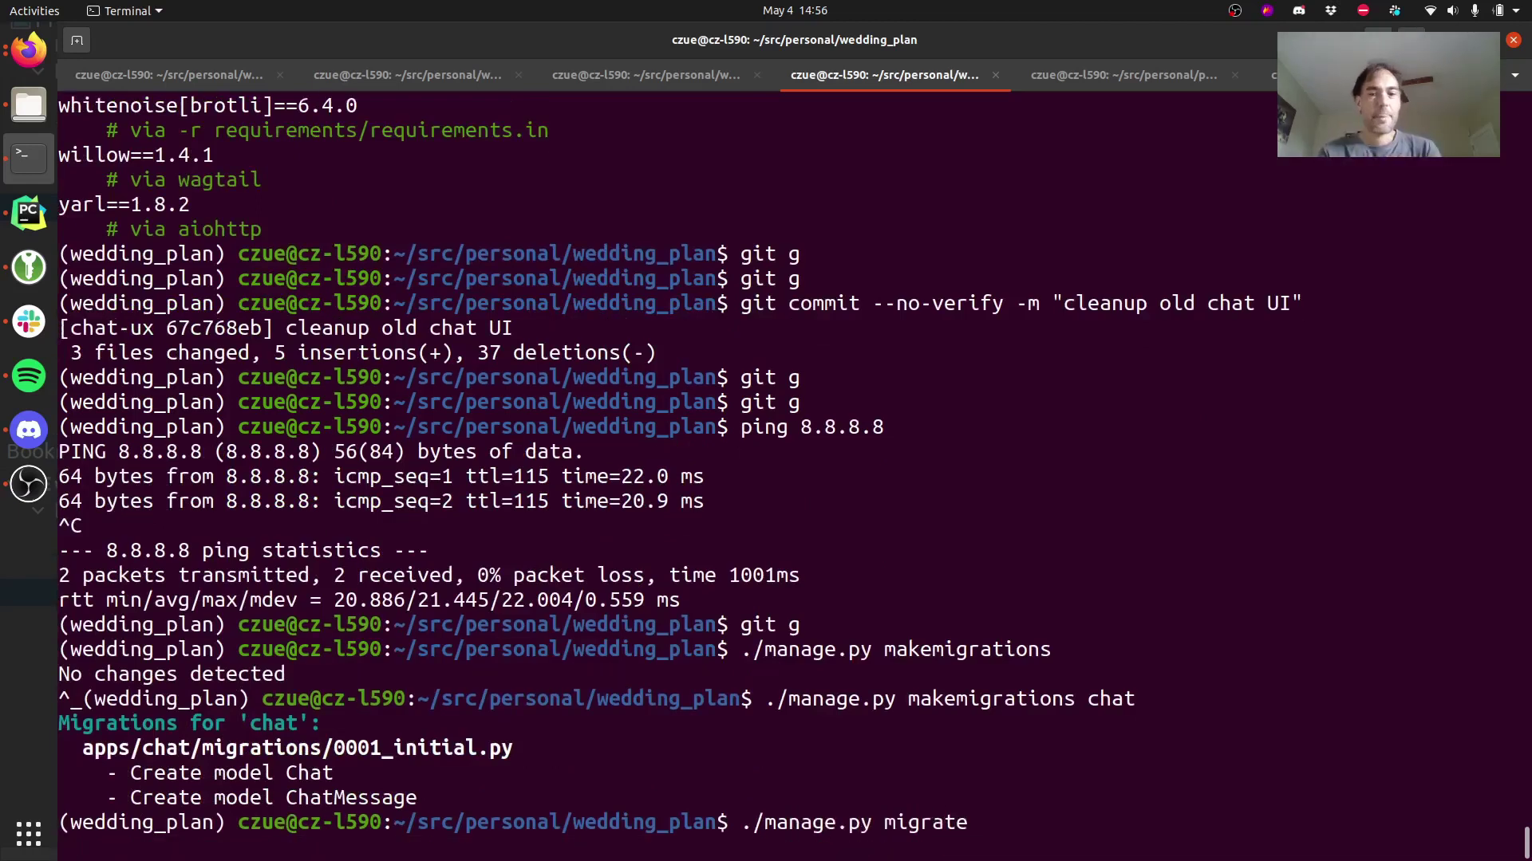Toggle the microphone indicator in top bar
Screen dimensions: 1532x861
coord(1475,10)
